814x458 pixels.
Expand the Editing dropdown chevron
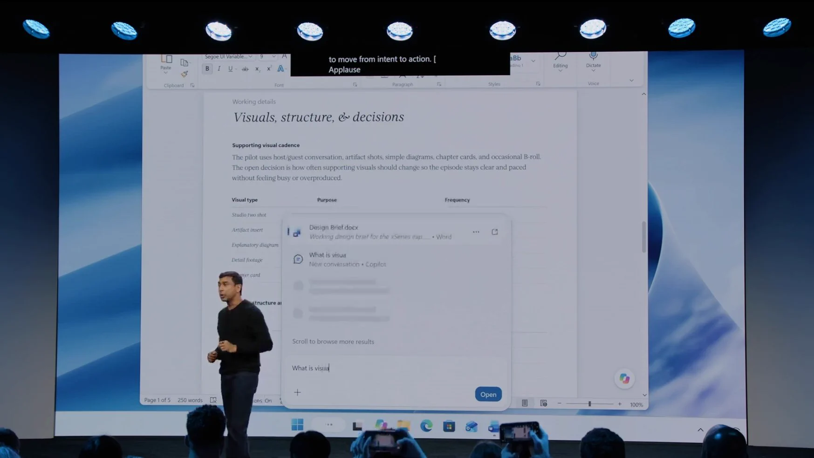pyautogui.click(x=560, y=71)
